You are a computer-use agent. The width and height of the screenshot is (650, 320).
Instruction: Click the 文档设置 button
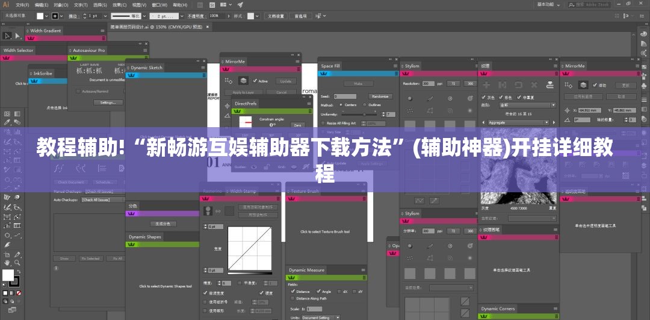tap(276, 16)
